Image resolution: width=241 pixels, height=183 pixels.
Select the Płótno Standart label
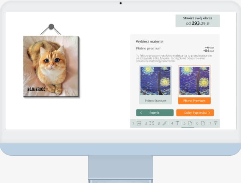(155, 101)
